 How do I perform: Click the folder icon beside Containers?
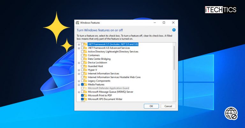[x=85, y=55]
